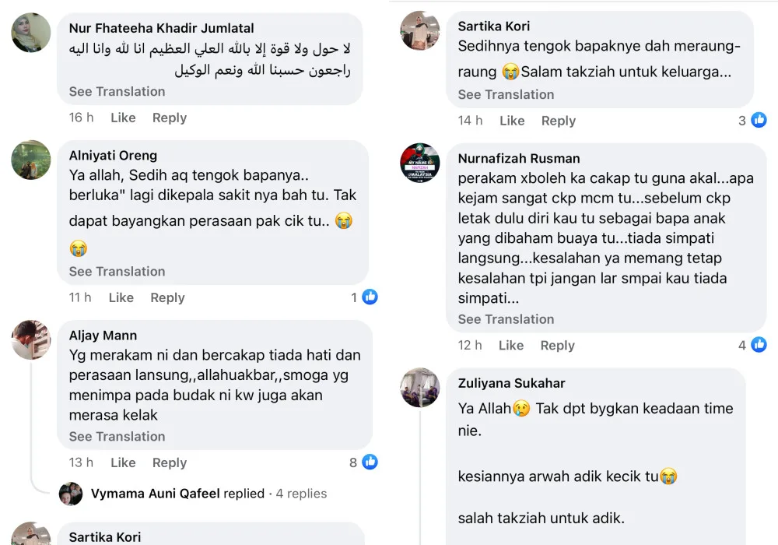See Translation of Nurnafizah Rusman's comment

tap(506, 319)
